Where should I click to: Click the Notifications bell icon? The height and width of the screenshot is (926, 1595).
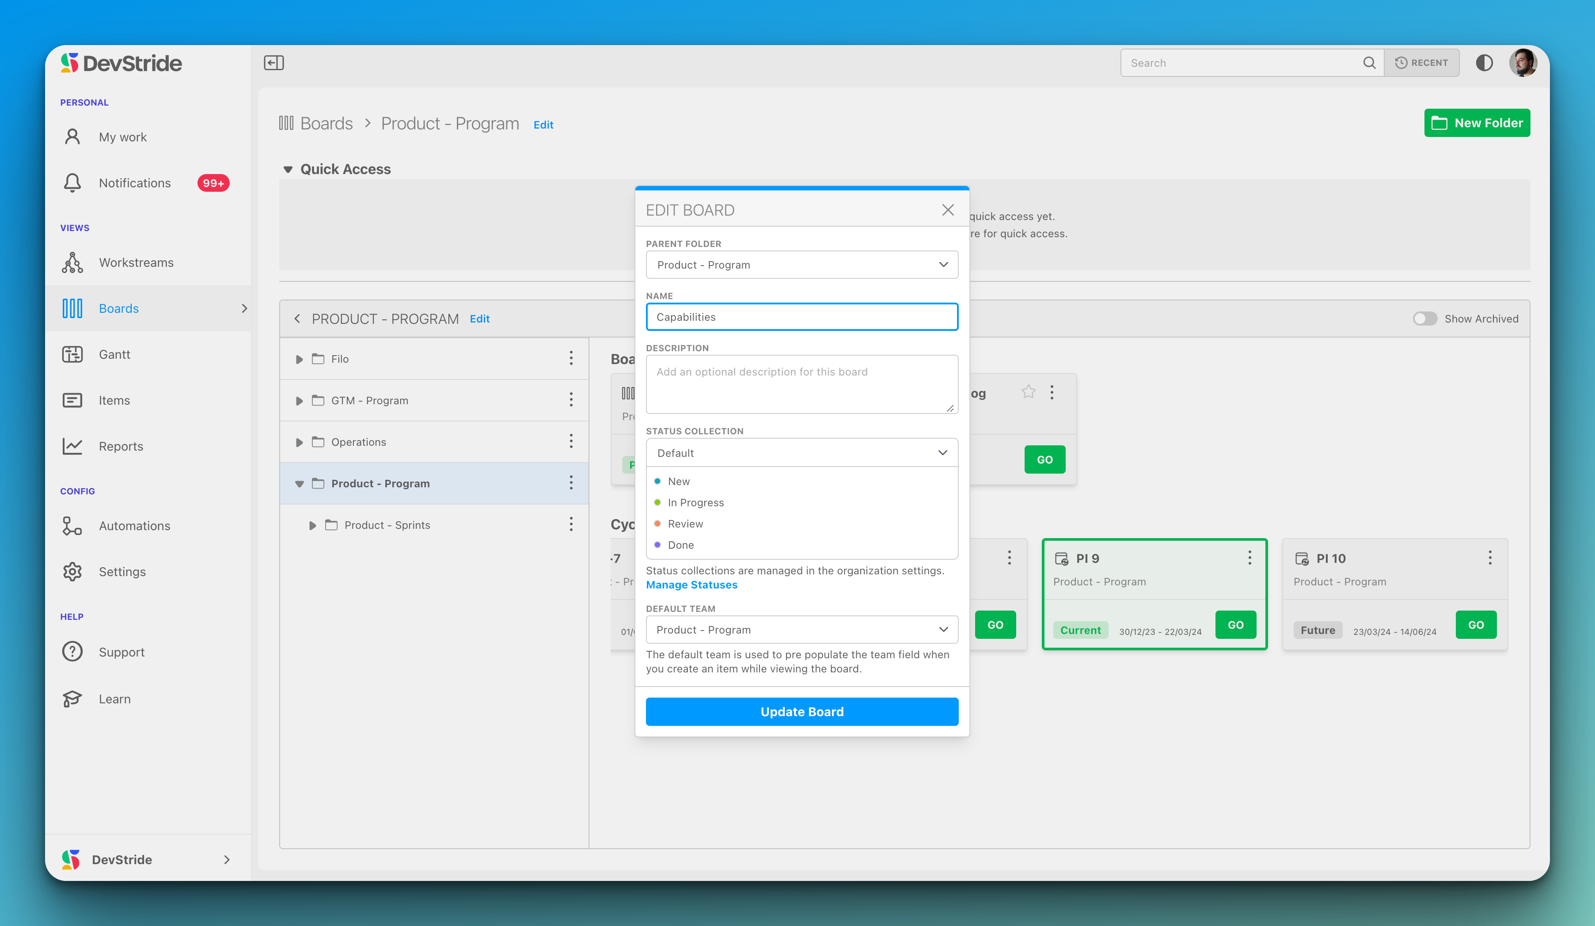[74, 182]
